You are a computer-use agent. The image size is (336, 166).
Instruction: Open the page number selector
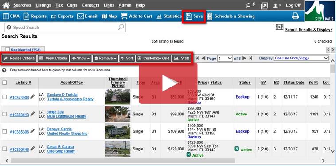tap(225, 58)
